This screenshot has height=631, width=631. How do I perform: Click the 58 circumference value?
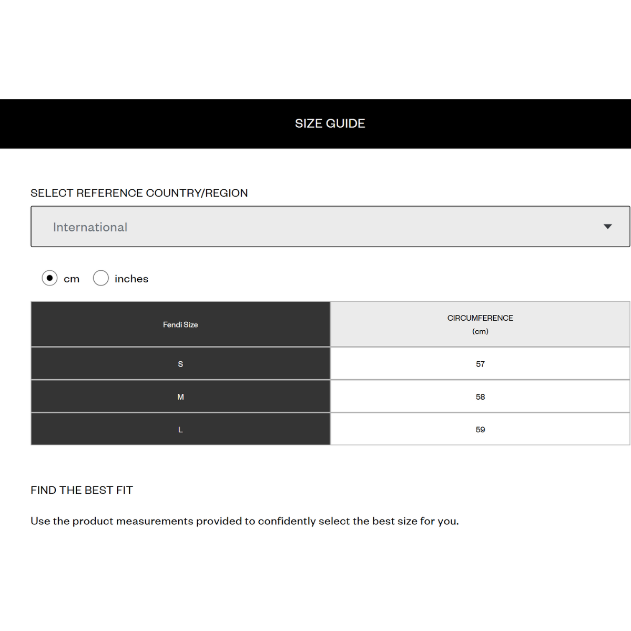point(480,396)
